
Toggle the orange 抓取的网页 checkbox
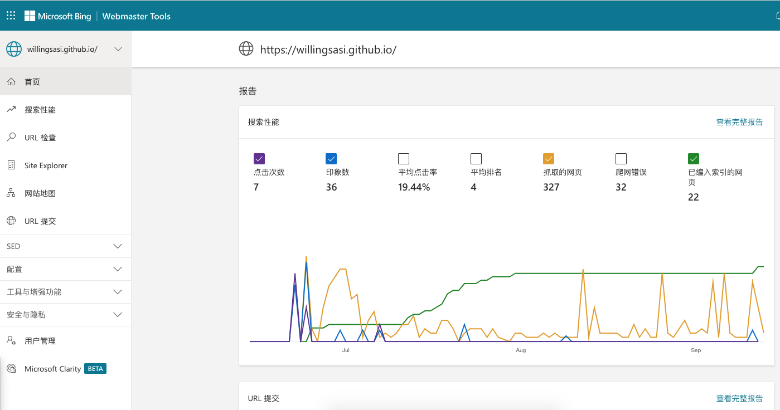pos(549,159)
